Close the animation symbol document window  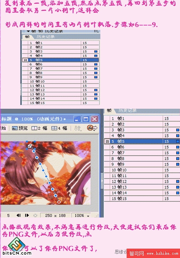(x=94, y=119)
